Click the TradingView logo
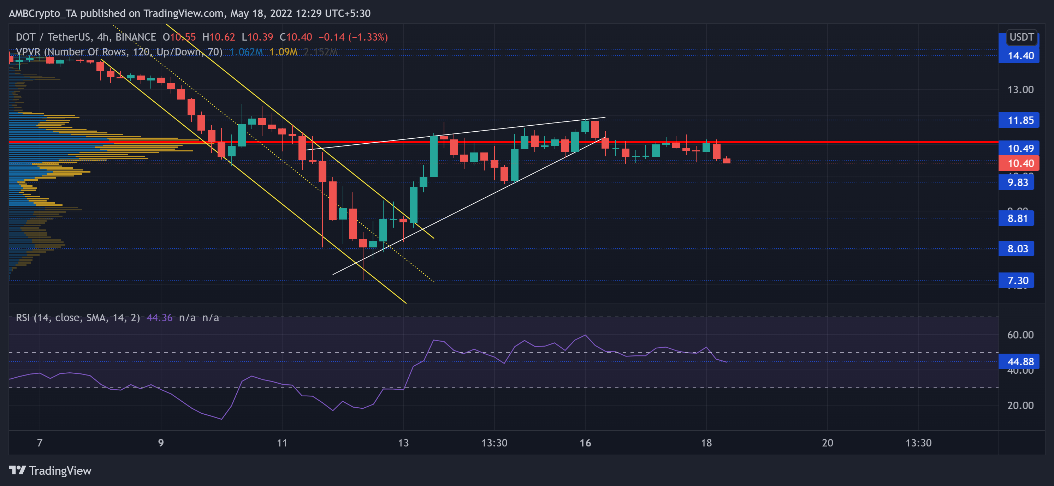 click(x=49, y=471)
